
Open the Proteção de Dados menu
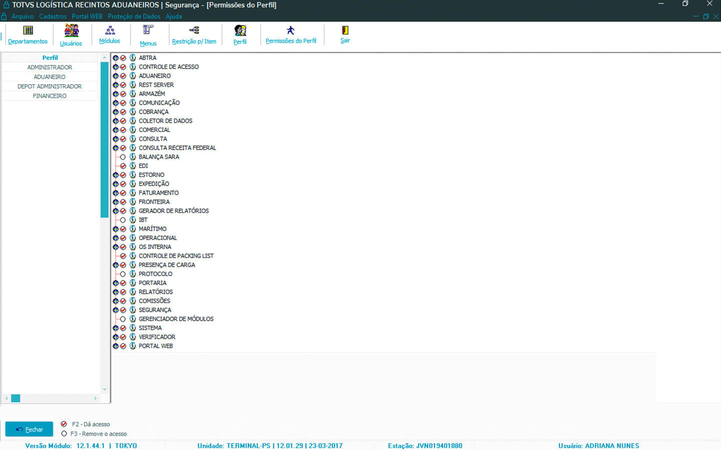[x=134, y=17]
